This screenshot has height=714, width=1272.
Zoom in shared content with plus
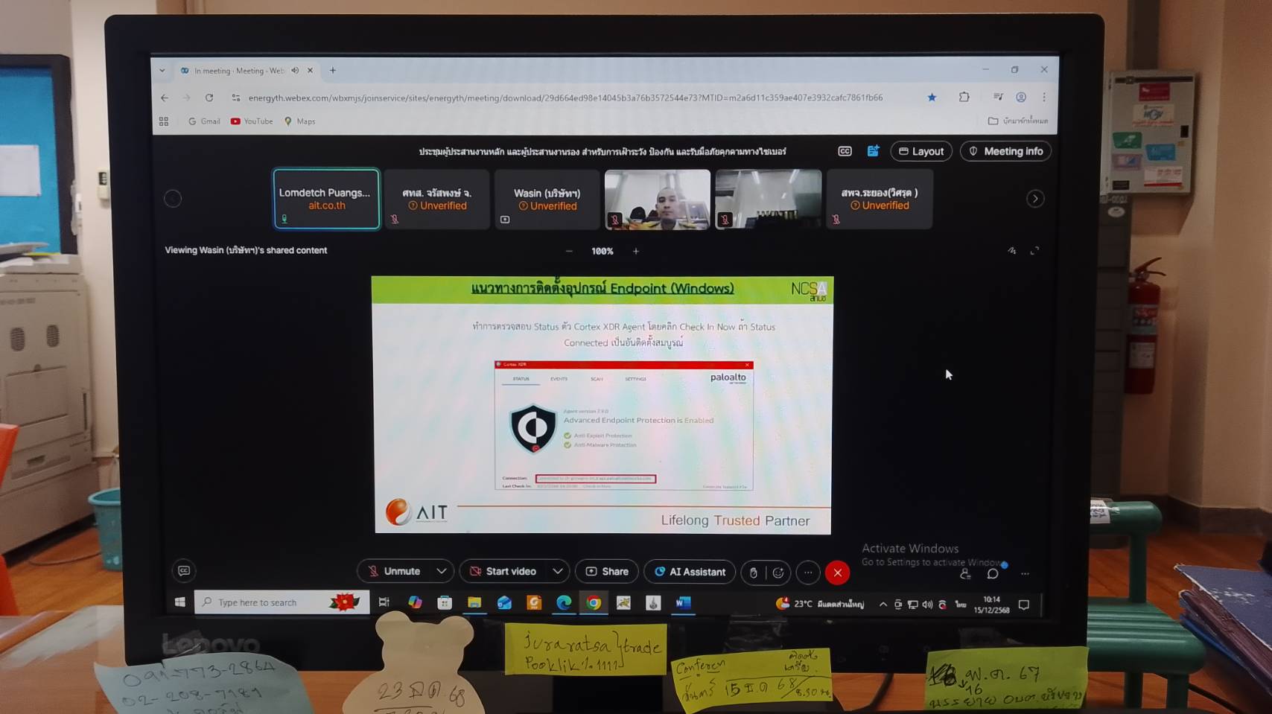(x=636, y=251)
